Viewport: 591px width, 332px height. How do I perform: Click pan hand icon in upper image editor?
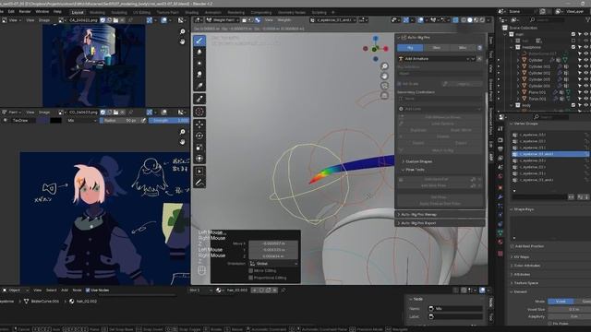point(183,41)
